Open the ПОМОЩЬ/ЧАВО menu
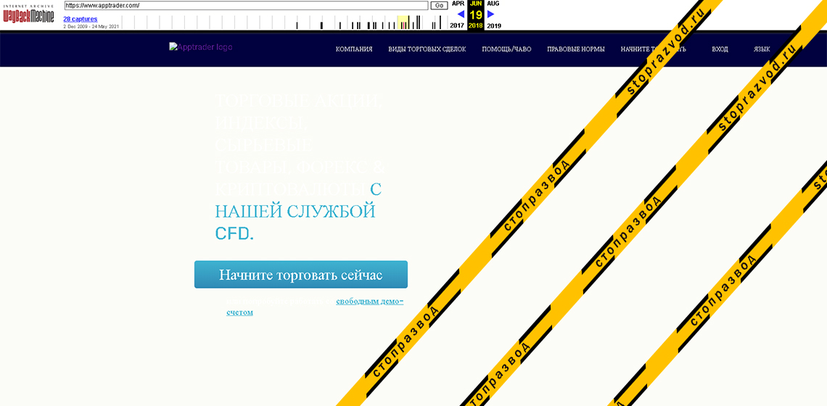This screenshot has width=827, height=406. pos(506,49)
